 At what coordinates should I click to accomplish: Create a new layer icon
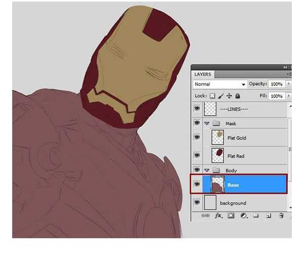(269, 215)
